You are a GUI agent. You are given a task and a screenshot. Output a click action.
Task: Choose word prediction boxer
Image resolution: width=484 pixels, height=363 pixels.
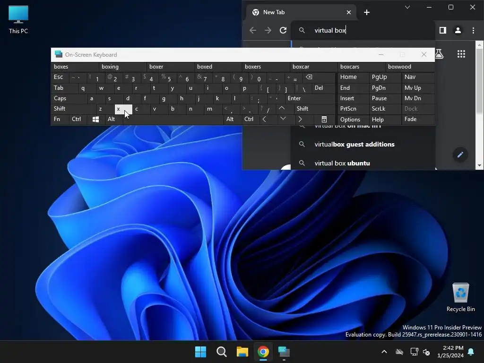click(x=171, y=67)
